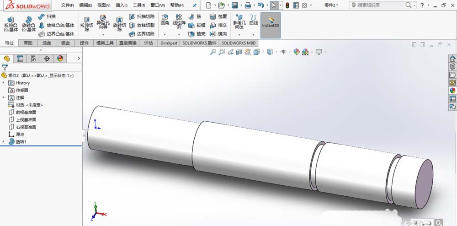Open the 参考几何体 dropdown arrow

tap(239, 35)
